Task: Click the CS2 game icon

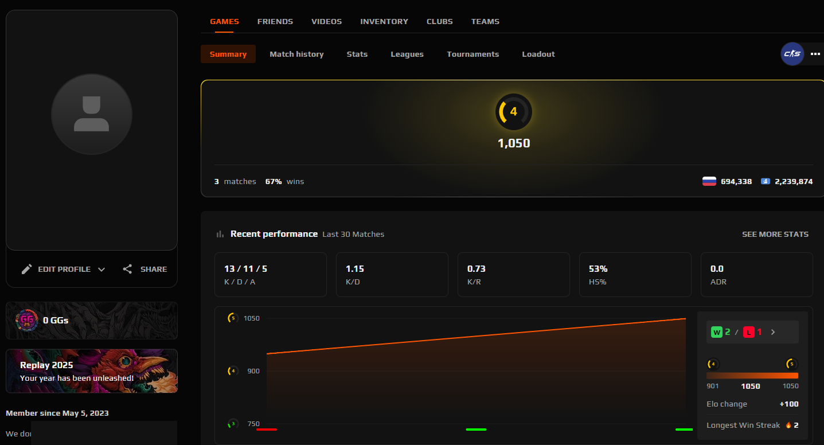Action: 792,54
